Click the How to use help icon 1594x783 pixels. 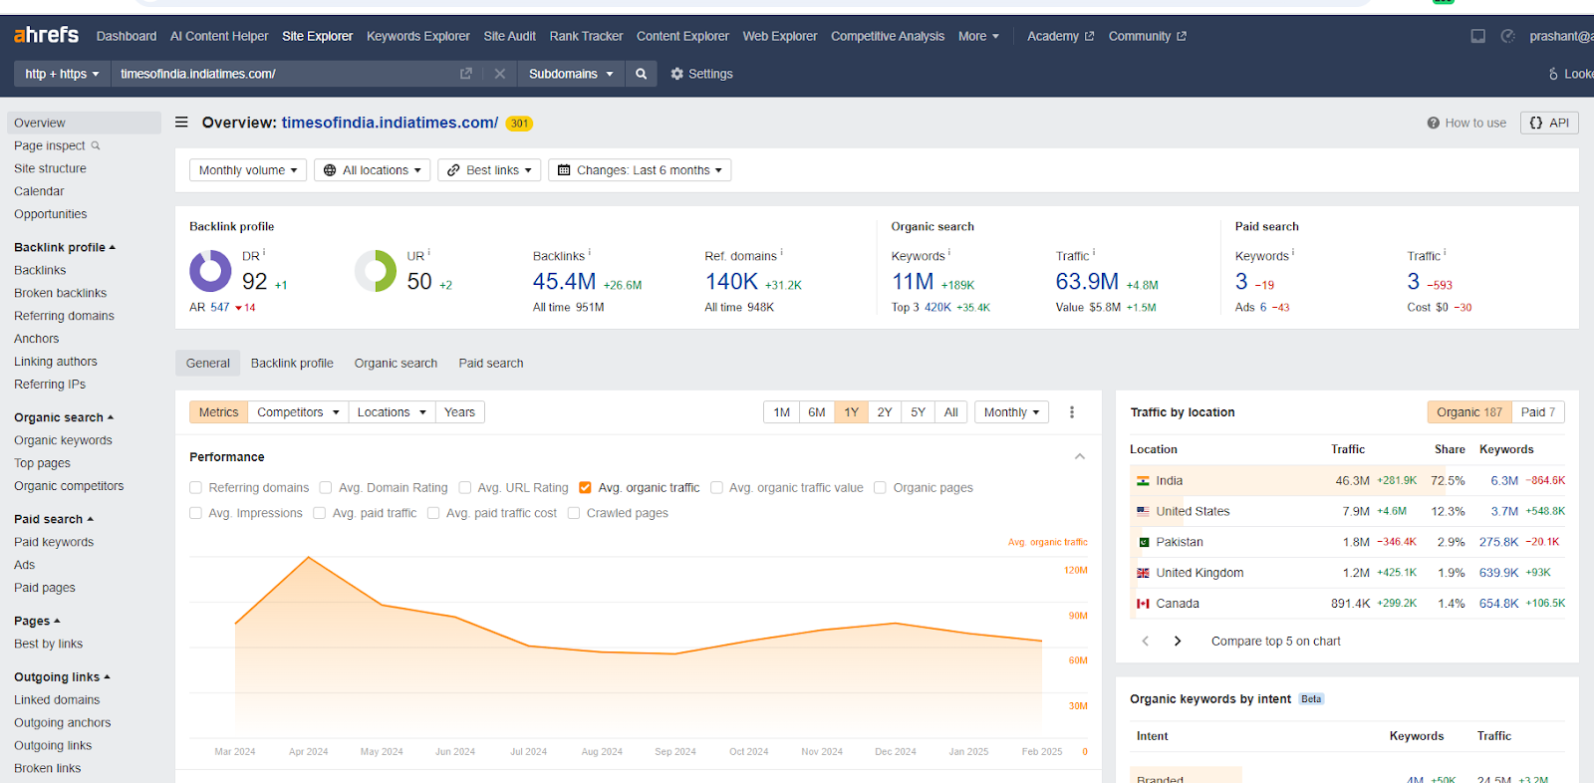point(1433,123)
